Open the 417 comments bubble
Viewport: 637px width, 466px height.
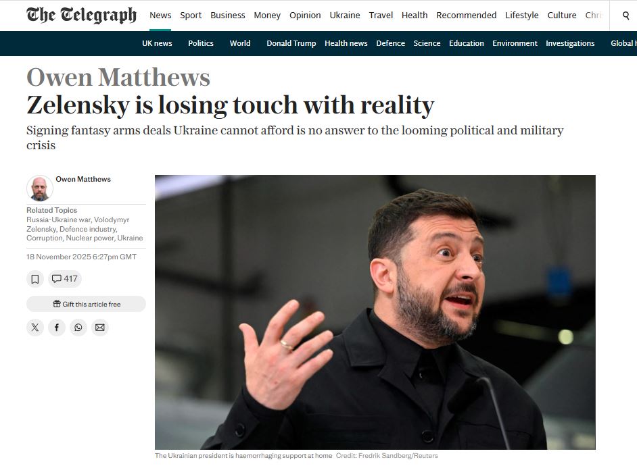65,279
